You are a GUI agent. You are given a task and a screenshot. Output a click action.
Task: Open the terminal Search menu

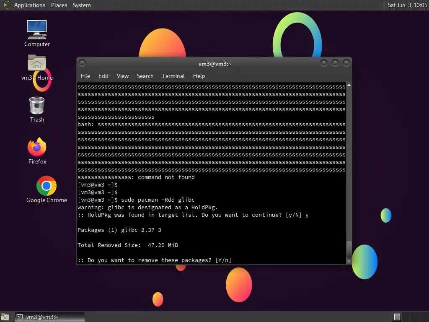[145, 76]
